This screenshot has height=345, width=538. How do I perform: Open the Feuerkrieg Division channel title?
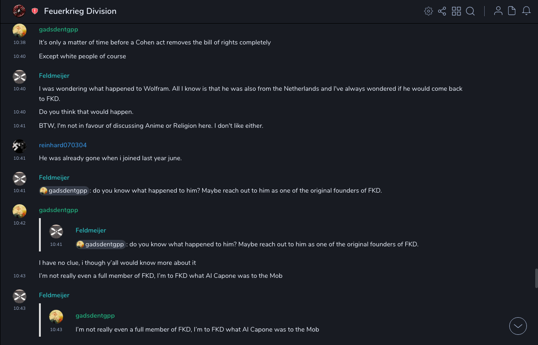point(80,11)
